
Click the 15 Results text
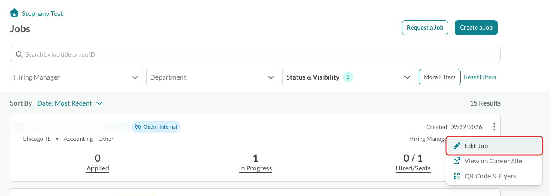coord(485,103)
